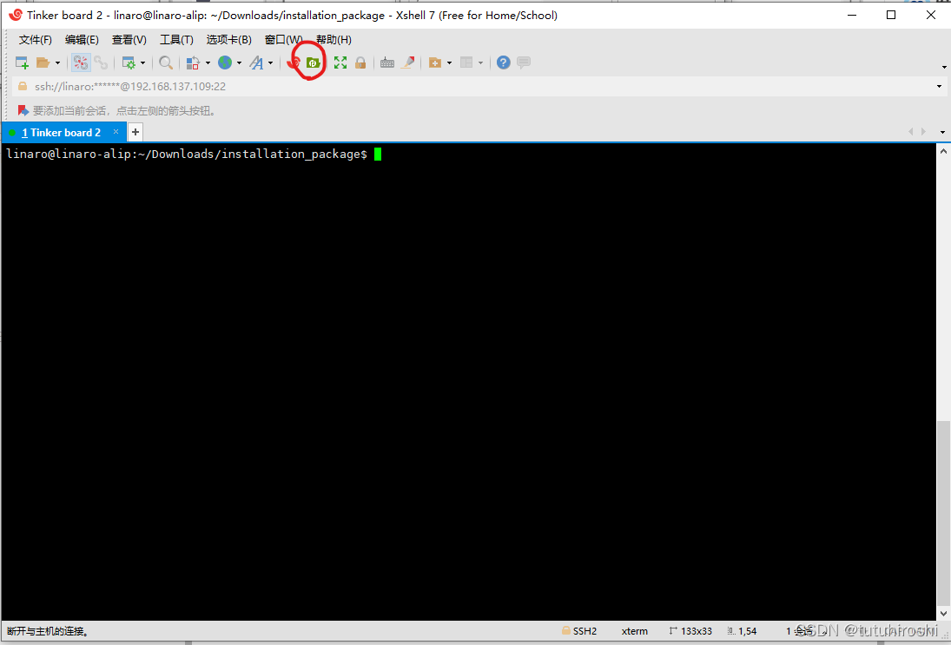Click the xterm status bar entry
This screenshot has height=645, width=951.
point(634,631)
